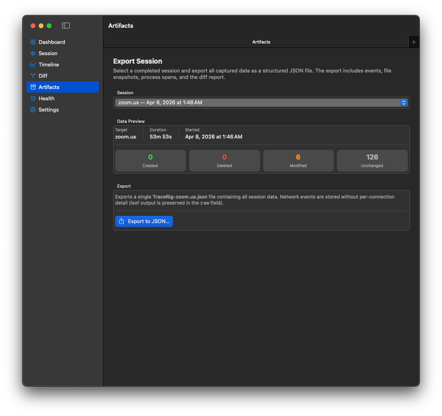The width and height of the screenshot is (442, 416).
Task: Click the dropdown chevron beside zoom.us session
Action: tap(403, 102)
